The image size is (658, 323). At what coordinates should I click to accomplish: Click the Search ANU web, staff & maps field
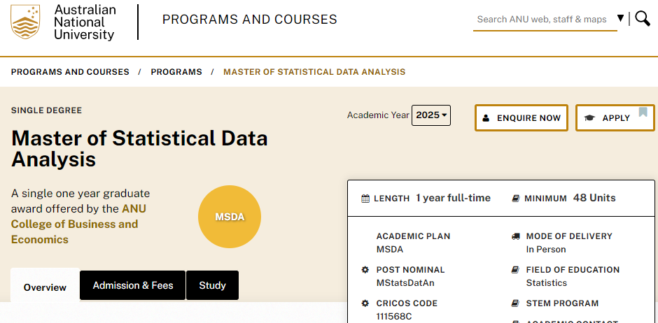coord(545,20)
